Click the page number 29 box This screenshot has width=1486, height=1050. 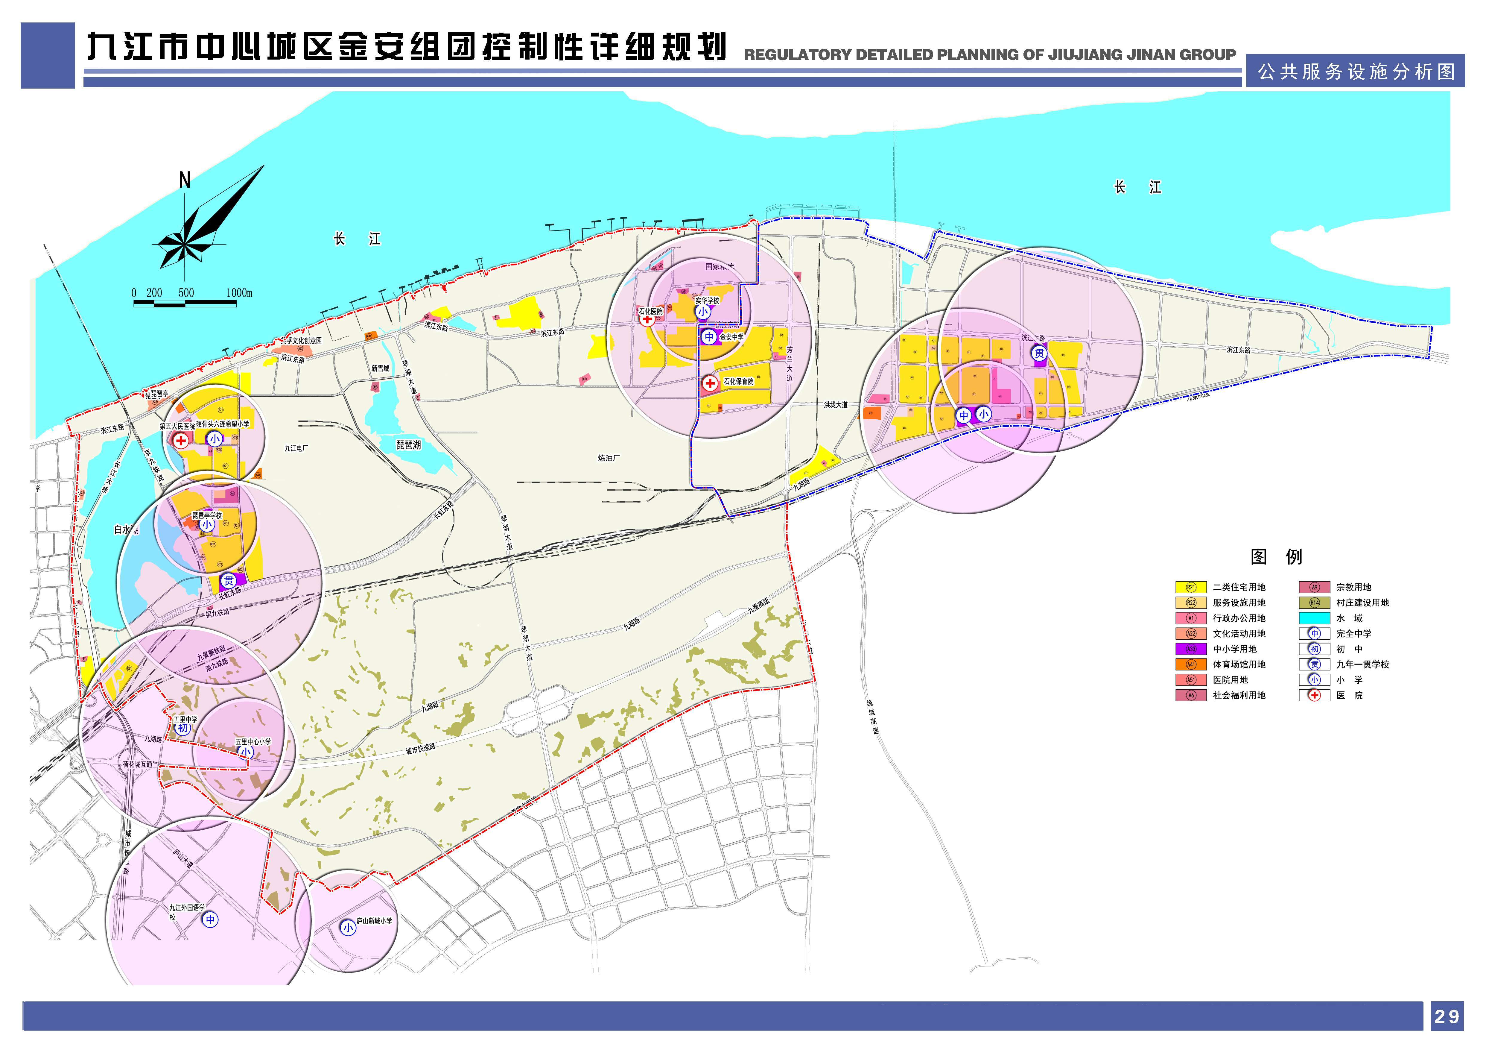(x=1447, y=1016)
